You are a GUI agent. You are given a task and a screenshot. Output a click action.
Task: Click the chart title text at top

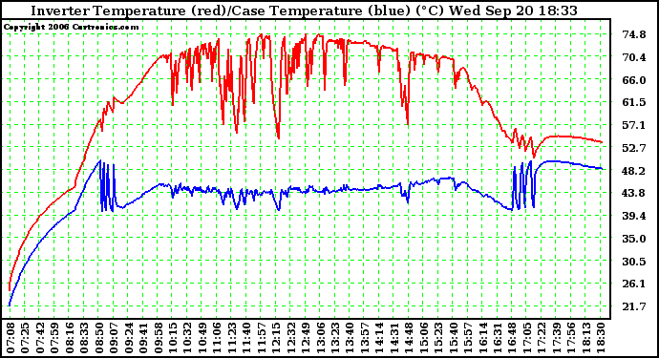coord(304,11)
